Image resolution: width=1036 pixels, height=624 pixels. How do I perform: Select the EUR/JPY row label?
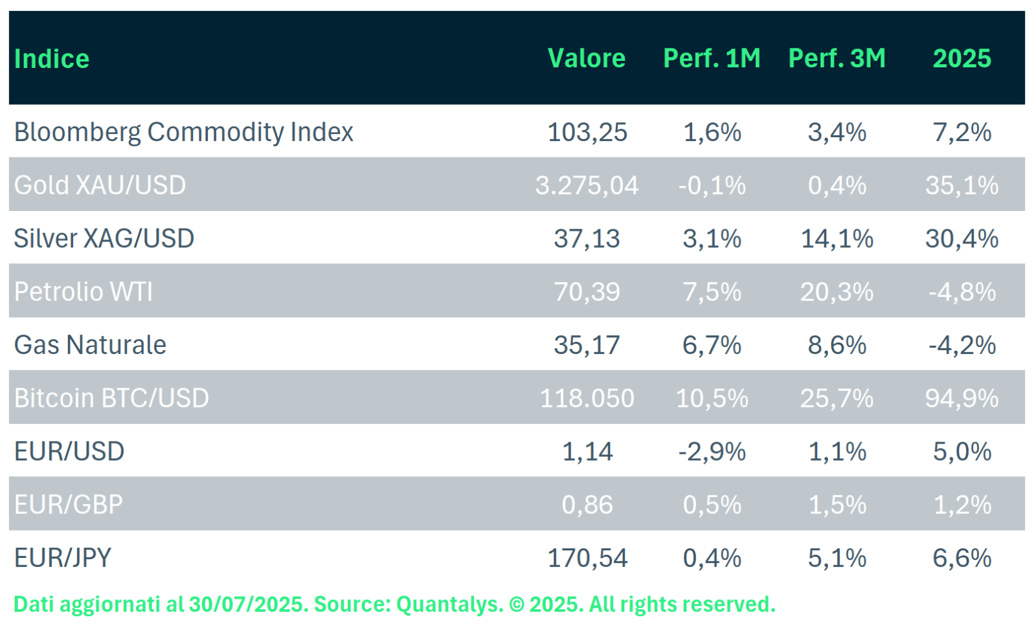[x=63, y=558]
